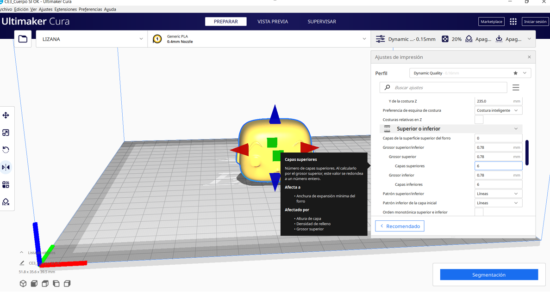
Task: Switch to 3D view cube
Action: 23,284
